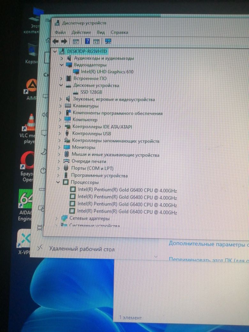Select Мыши и иные указывающие устройства
The width and height of the screenshot is (249, 332).
pyautogui.click(x=115, y=155)
